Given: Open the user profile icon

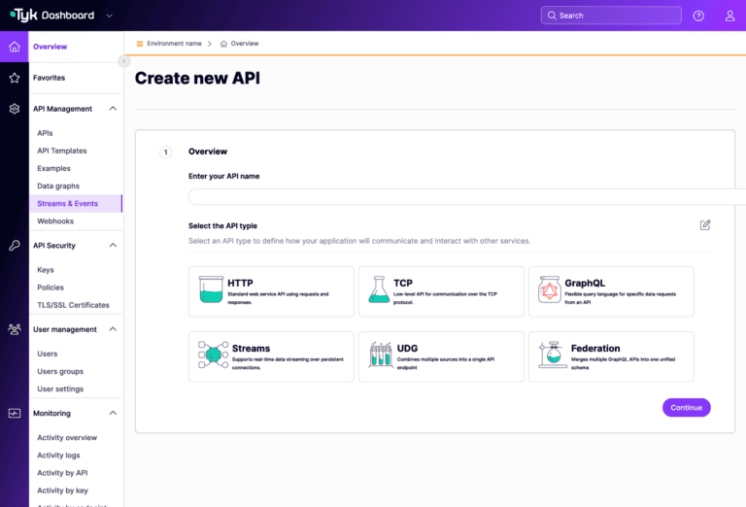Looking at the screenshot, I should [729, 16].
